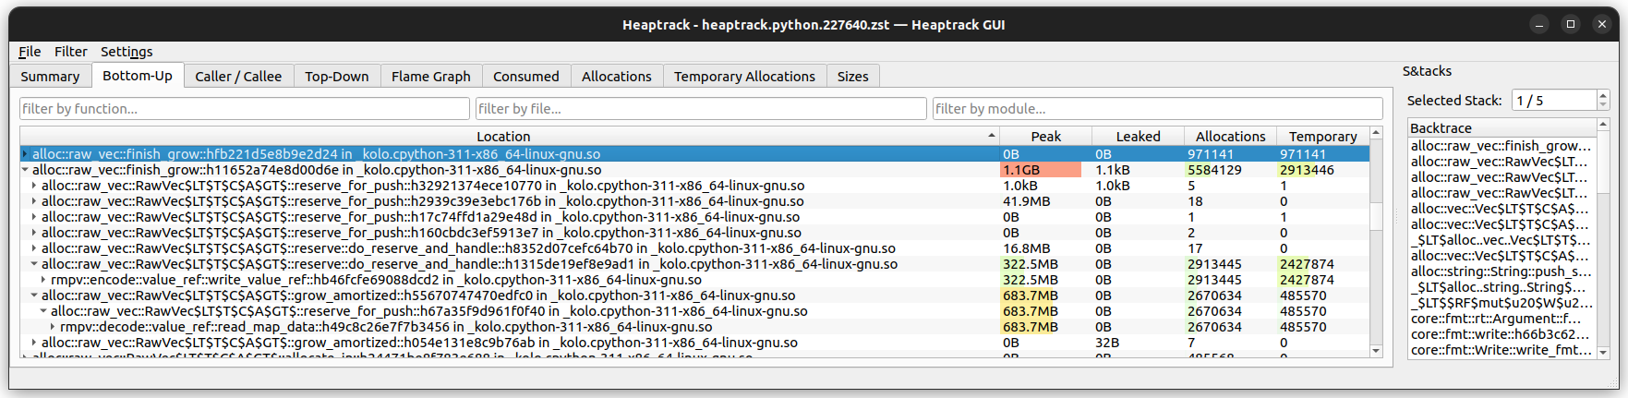Sort by the Location column header

[510, 137]
